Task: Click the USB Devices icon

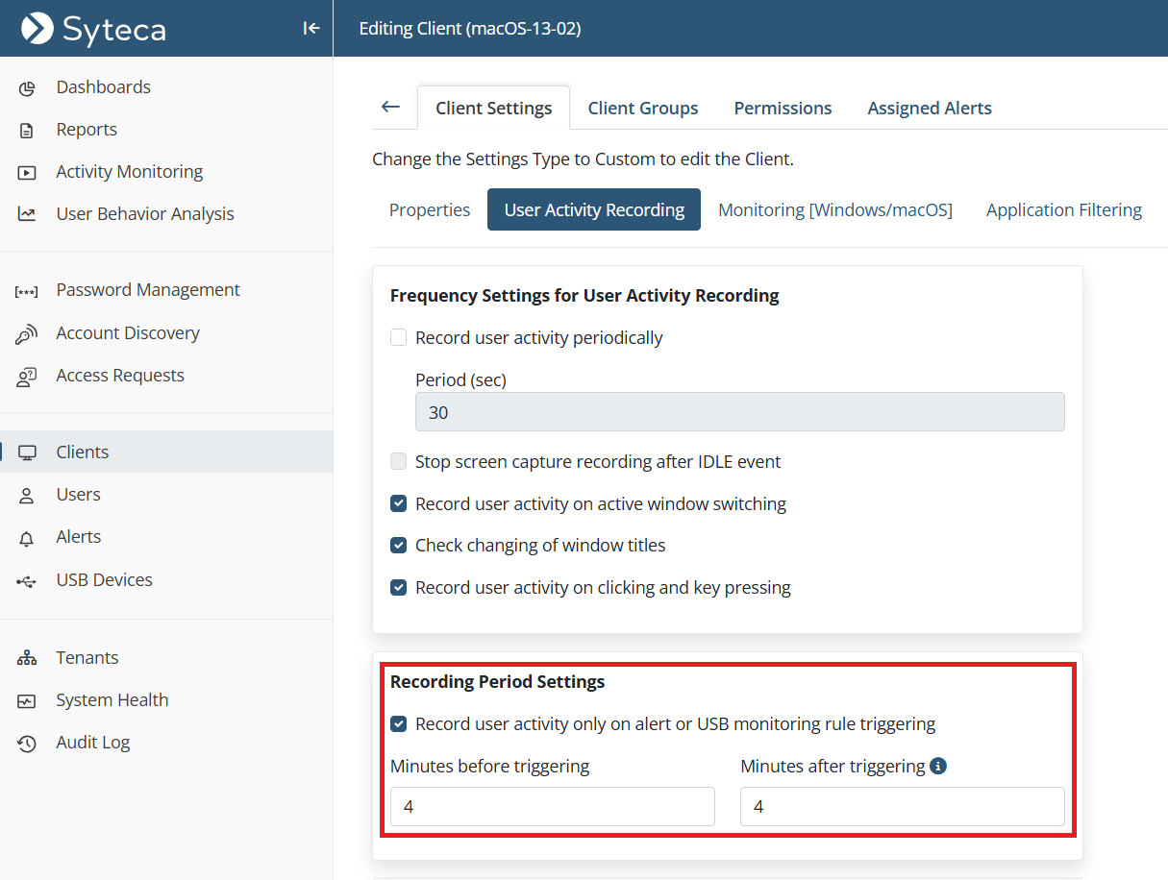Action: tap(27, 580)
